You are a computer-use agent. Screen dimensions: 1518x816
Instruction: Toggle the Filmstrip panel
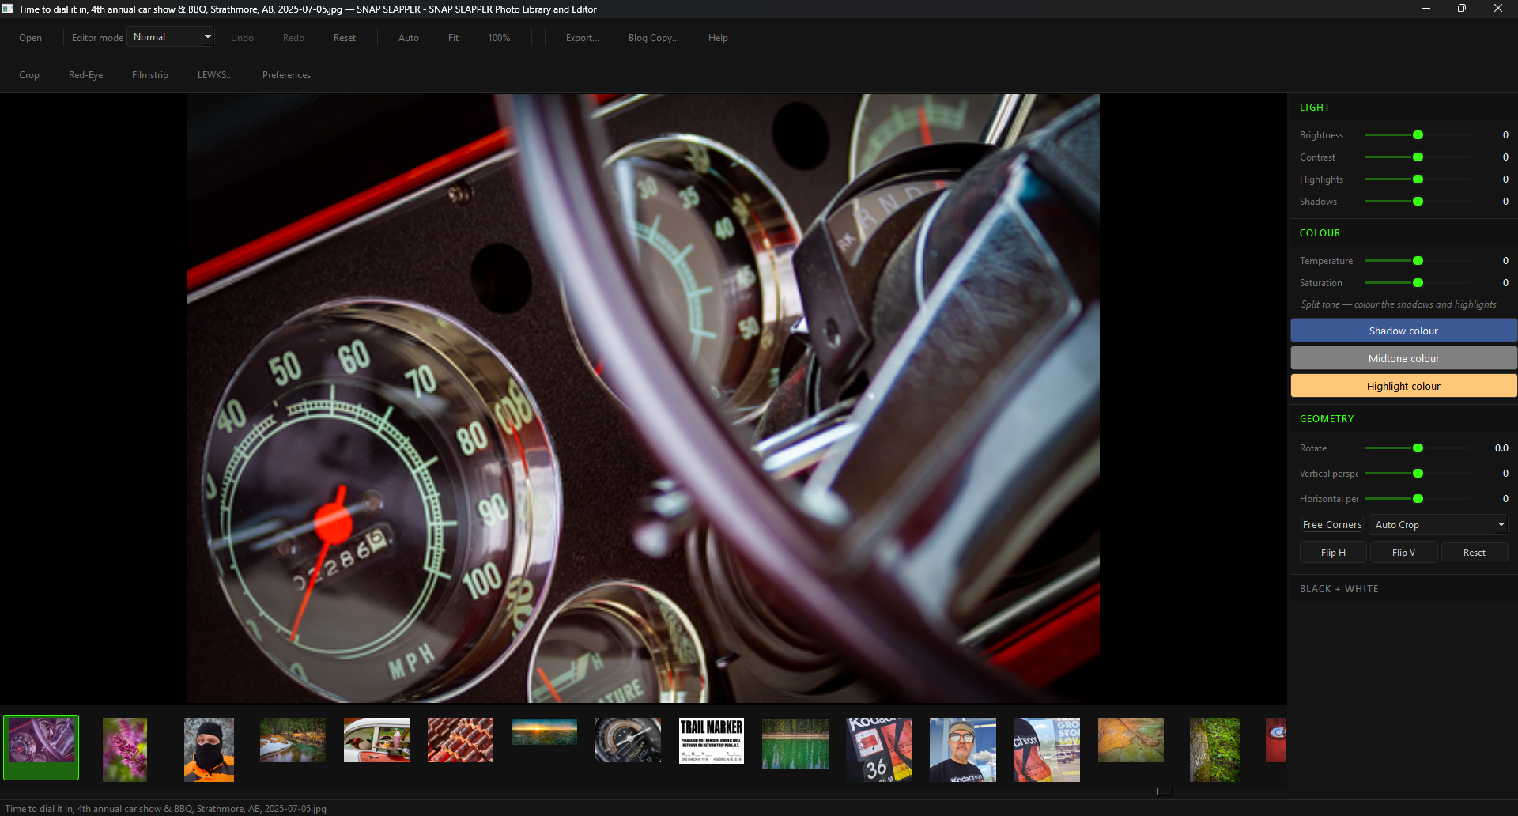tap(150, 75)
